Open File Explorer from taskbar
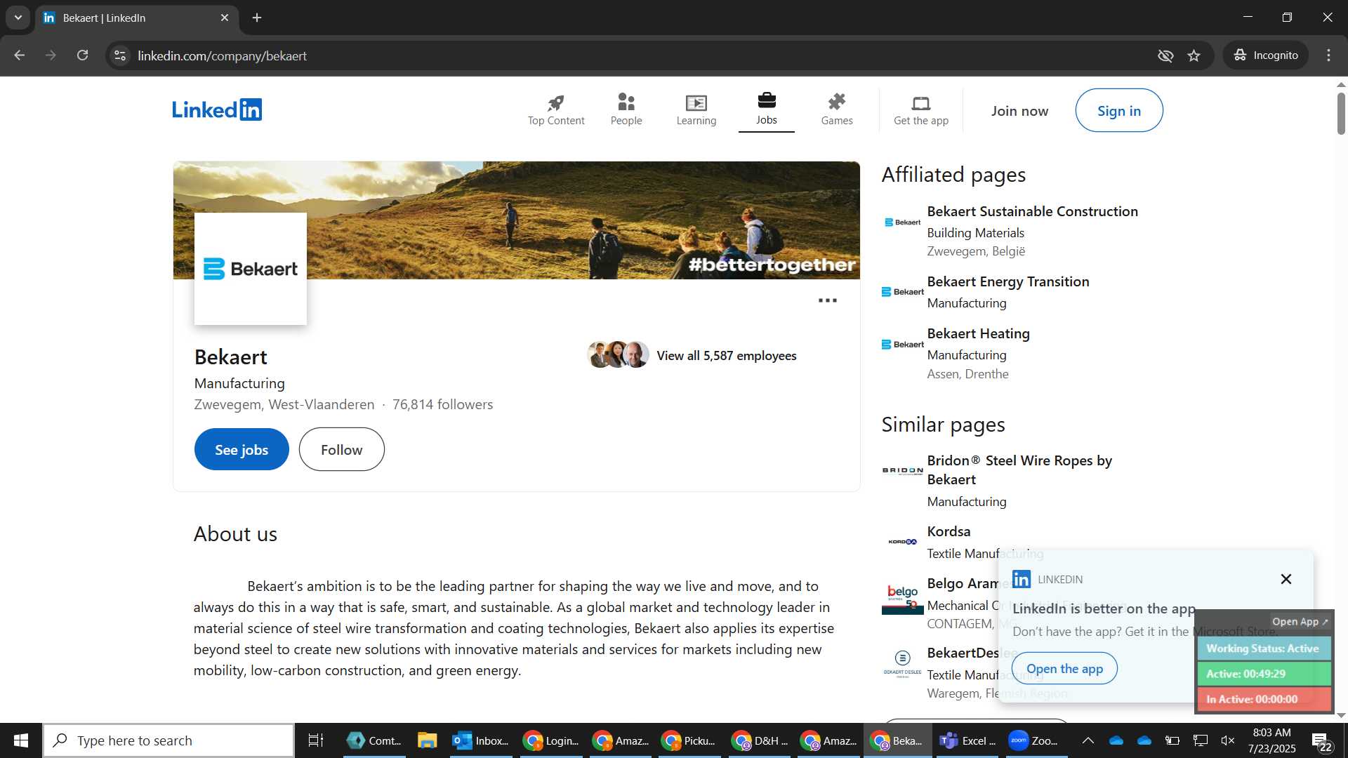The height and width of the screenshot is (758, 1348). pos(427,740)
